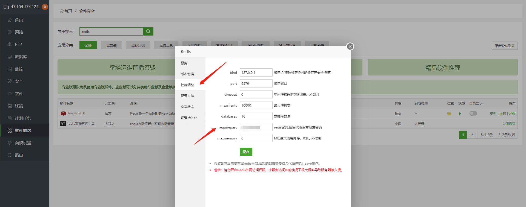This screenshot has width=526, height=207.
Task: Open 终端 from the sidebar
Action: click(19, 106)
